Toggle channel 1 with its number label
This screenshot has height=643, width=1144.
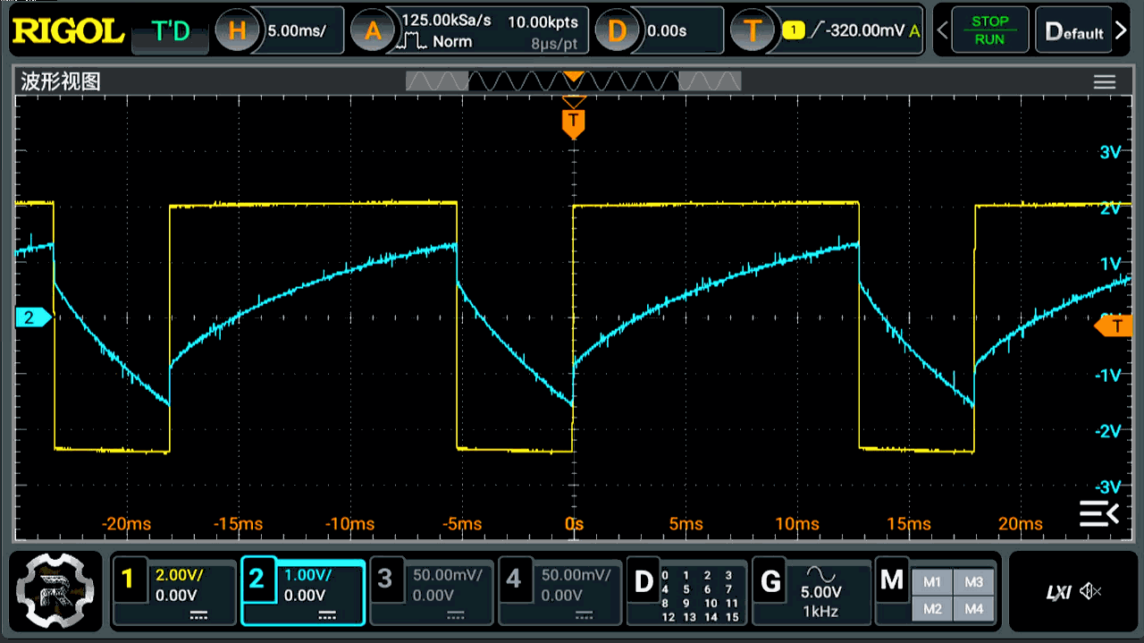coord(129,580)
